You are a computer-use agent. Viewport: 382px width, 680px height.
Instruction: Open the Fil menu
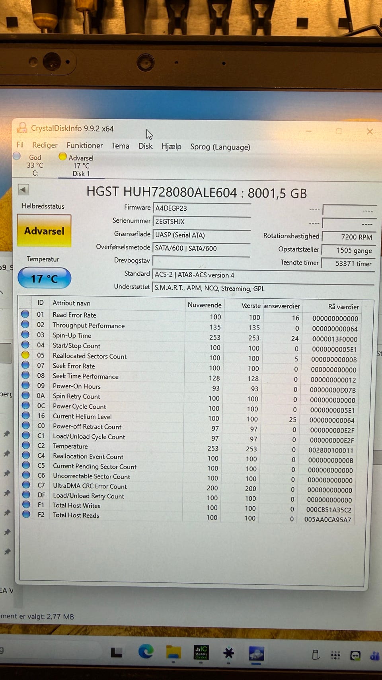pos(20,145)
